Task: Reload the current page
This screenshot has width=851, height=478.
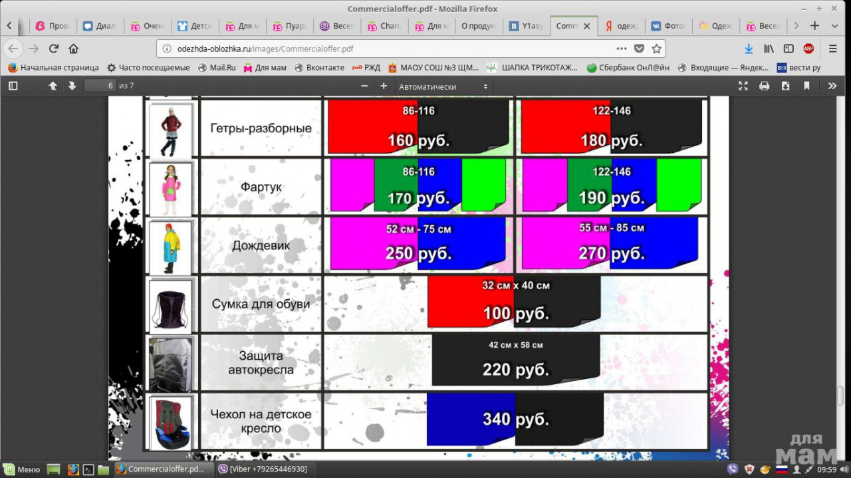Action: 54,49
